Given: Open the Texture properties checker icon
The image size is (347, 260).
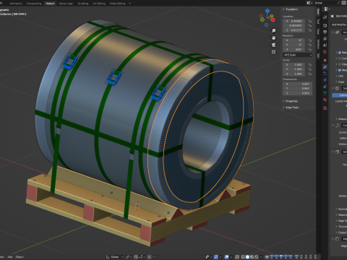Looking at the screenshot, I should tap(325, 108).
